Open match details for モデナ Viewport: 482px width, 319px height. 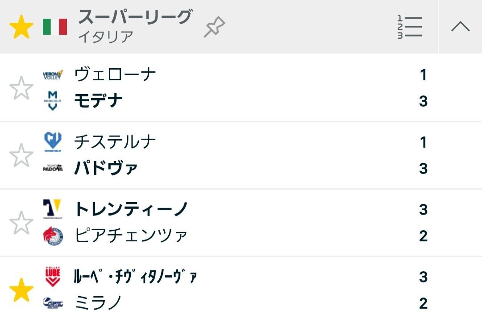[99, 101]
